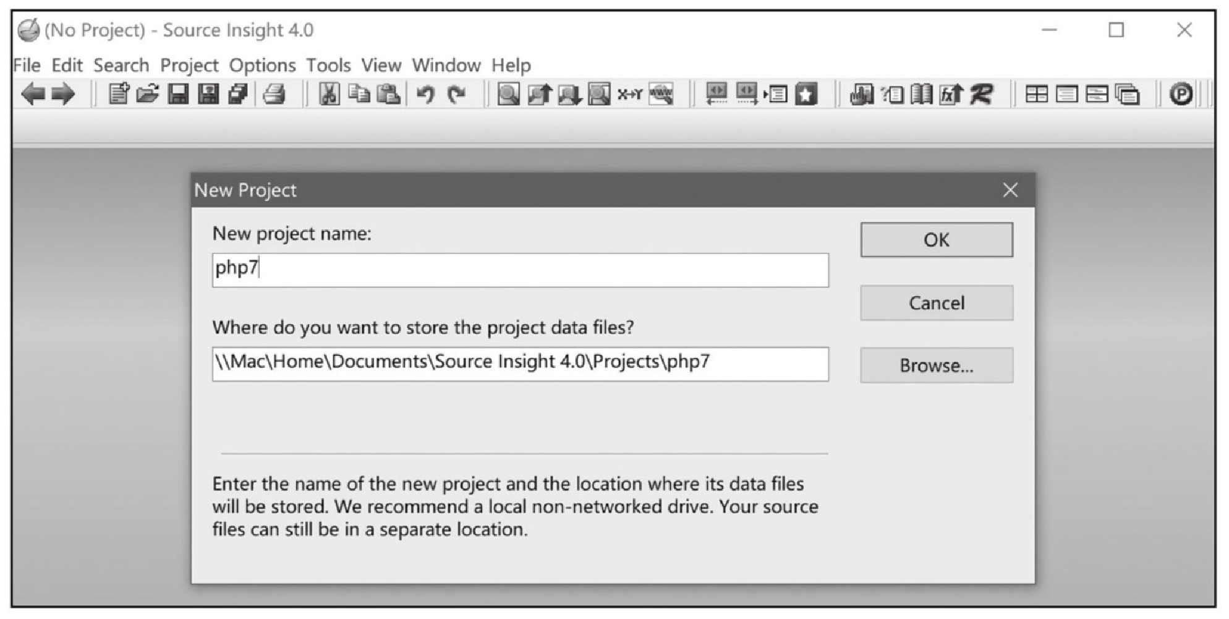Open the Search menu
This screenshot has height=619, width=1229.
[121, 65]
